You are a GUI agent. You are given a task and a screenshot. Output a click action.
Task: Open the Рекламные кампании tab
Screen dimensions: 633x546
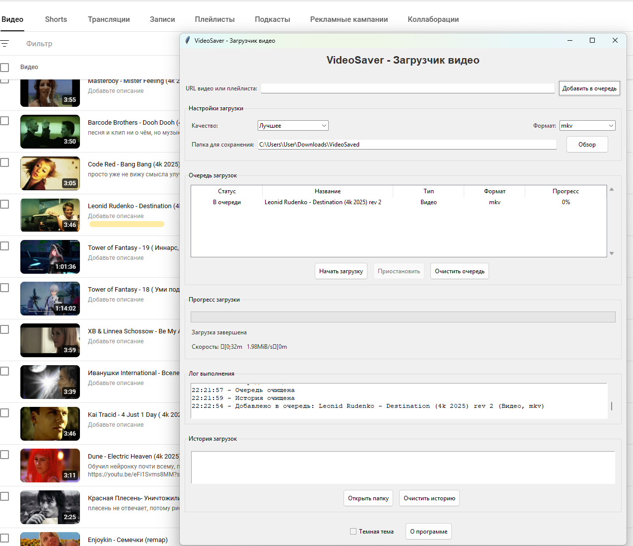349,19
